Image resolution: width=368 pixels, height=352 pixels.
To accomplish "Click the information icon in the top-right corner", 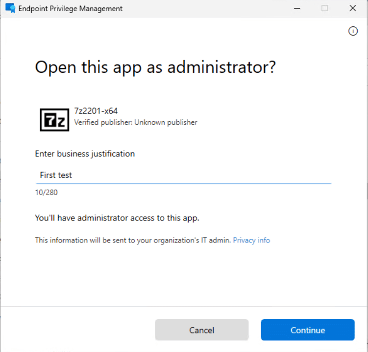I will tap(353, 31).
